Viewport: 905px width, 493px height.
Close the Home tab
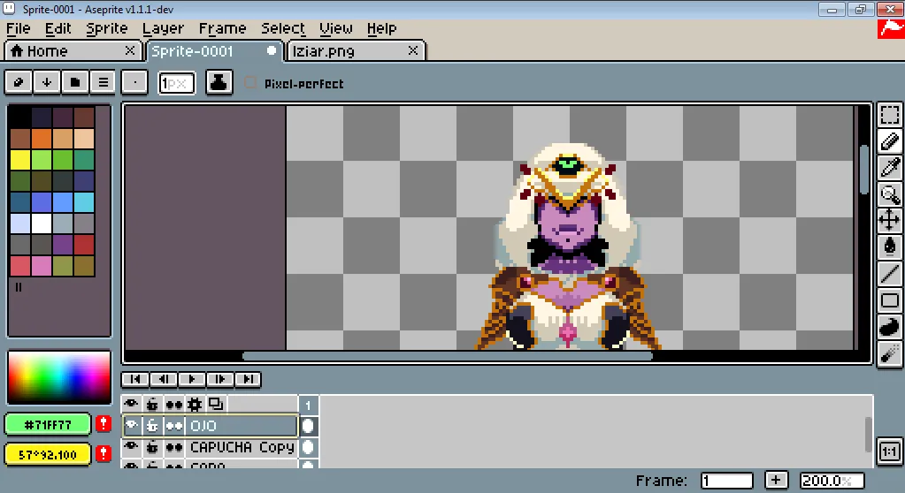pos(130,50)
